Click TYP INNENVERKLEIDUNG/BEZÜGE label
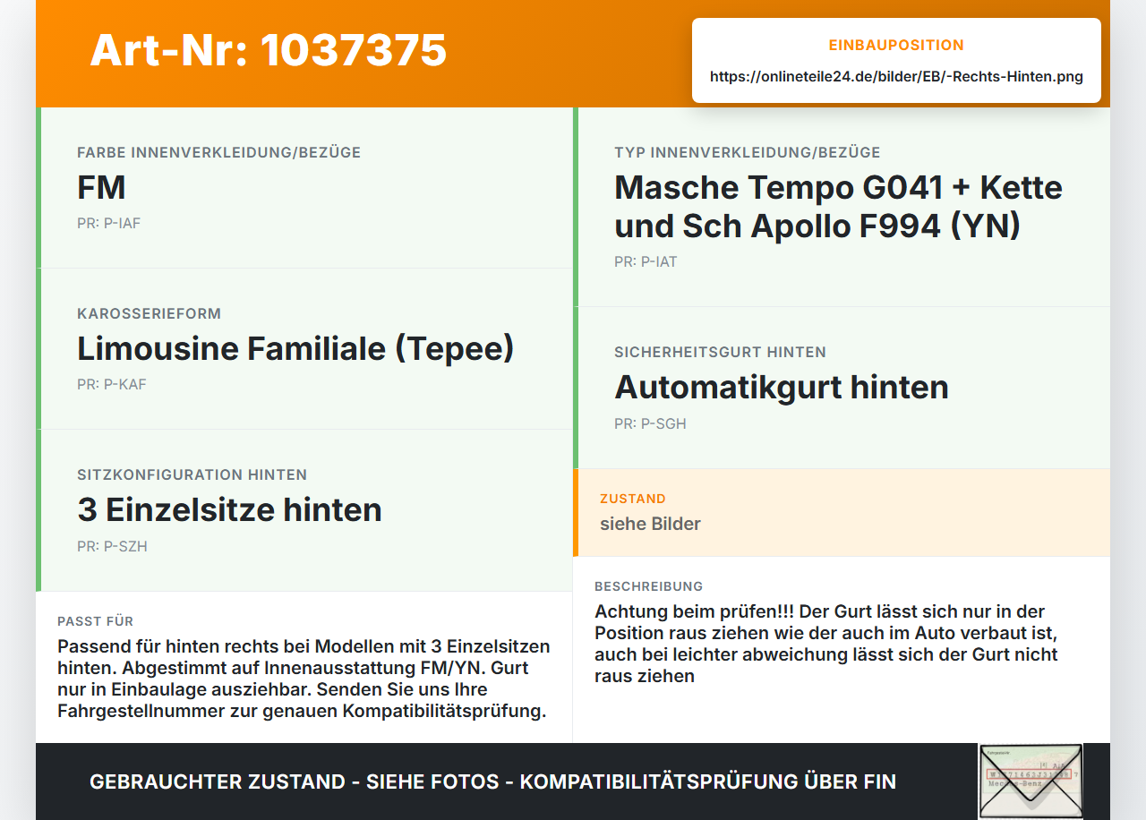1146x820 pixels. (x=747, y=153)
